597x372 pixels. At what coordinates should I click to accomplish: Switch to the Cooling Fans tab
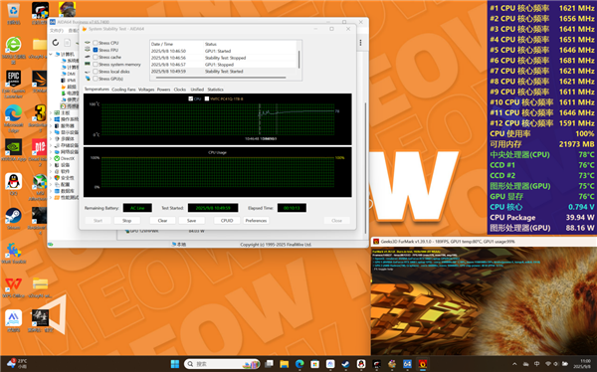point(123,90)
